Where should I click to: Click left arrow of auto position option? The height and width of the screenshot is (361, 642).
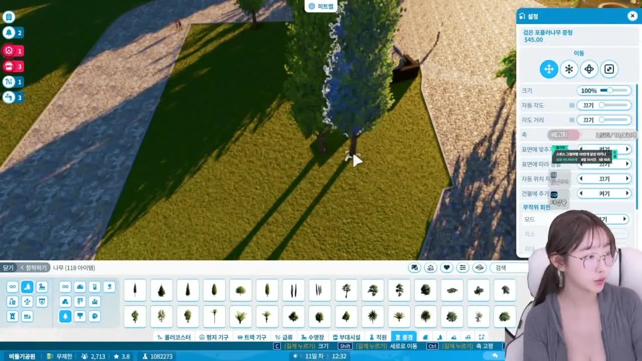pos(581,178)
